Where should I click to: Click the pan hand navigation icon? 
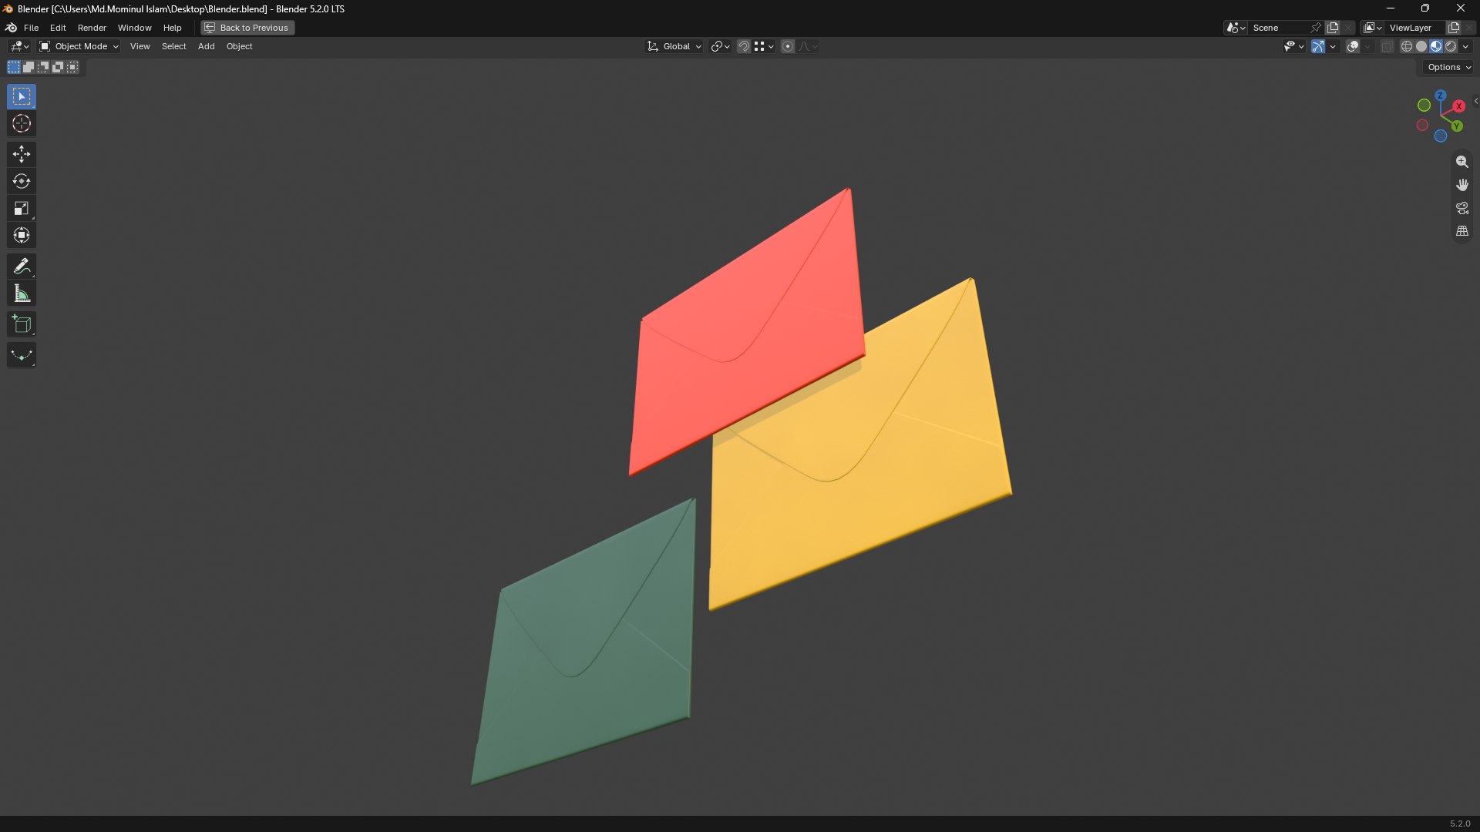(x=1461, y=185)
